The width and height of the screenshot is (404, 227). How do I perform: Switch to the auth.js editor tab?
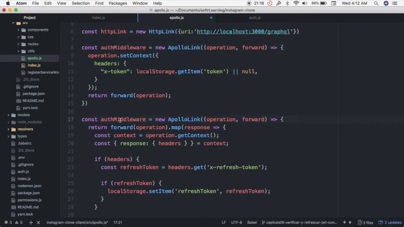point(255,18)
